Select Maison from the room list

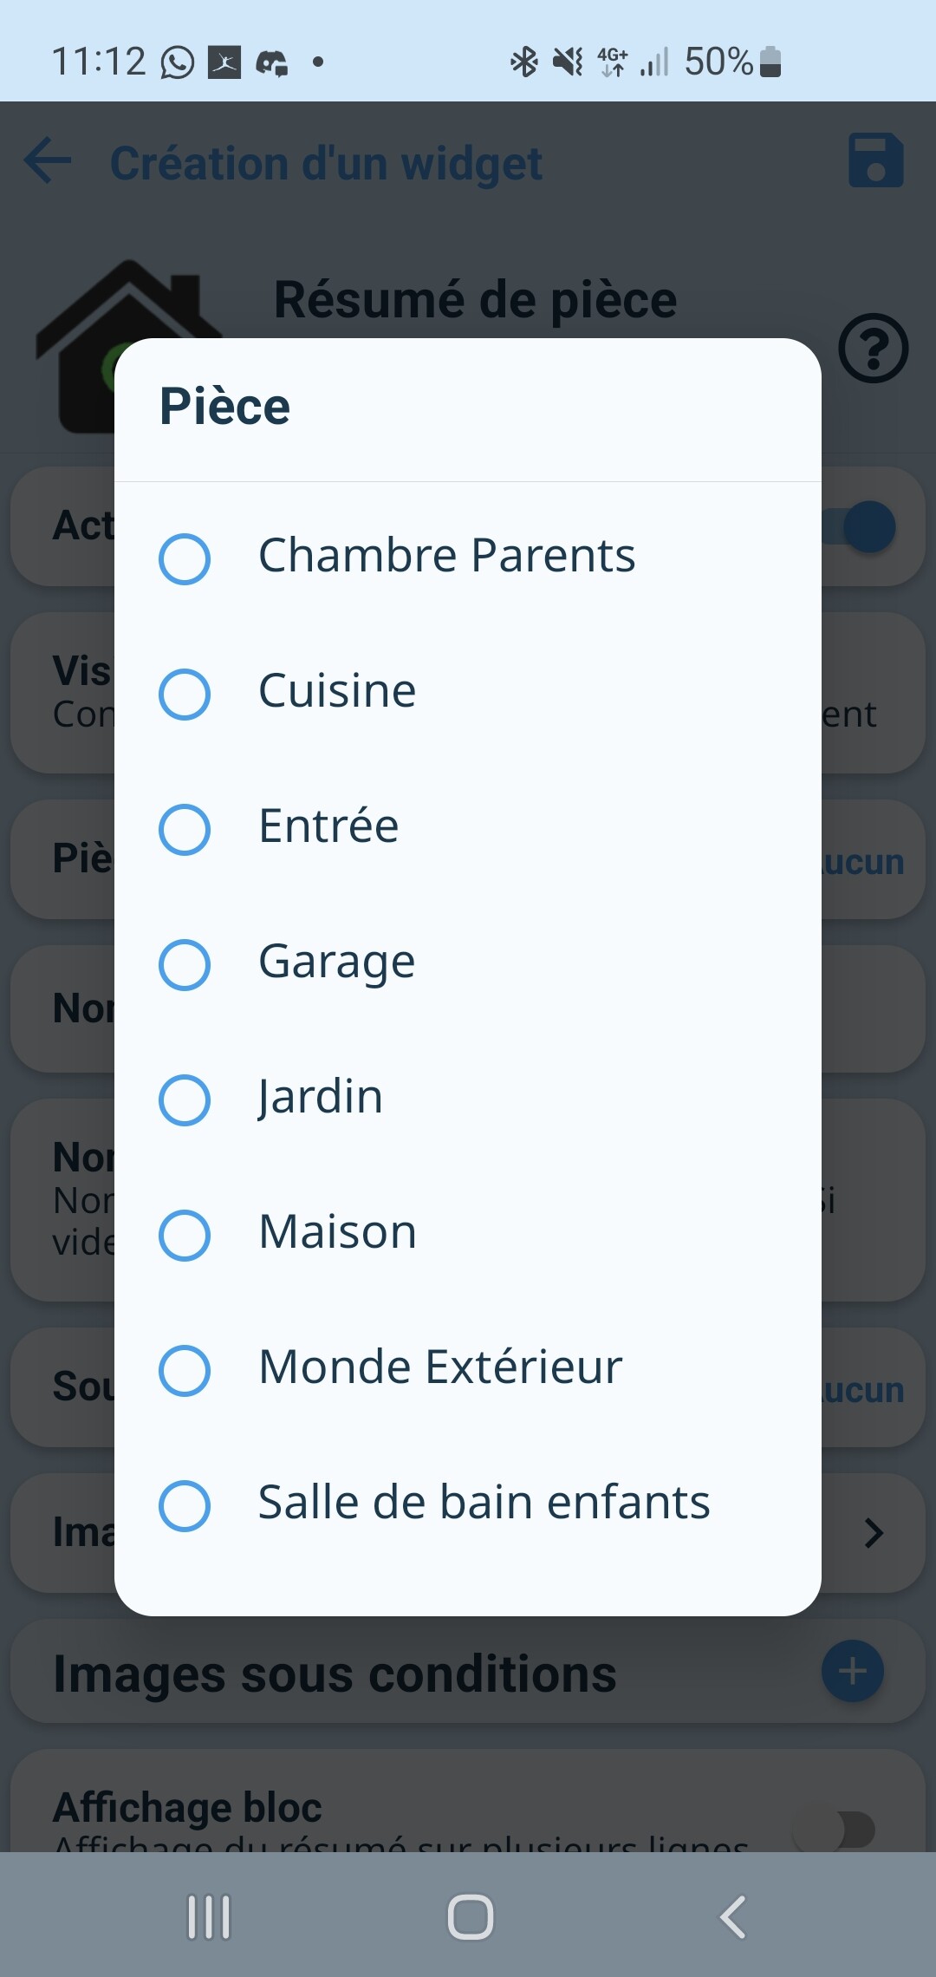tap(185, 1236)
